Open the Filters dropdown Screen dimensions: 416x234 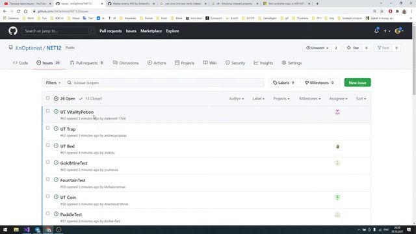[x=53, y=83]
